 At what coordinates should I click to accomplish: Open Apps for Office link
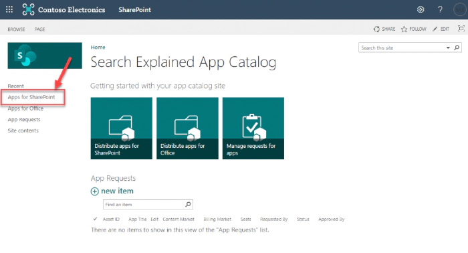click(x=25, y=108)
